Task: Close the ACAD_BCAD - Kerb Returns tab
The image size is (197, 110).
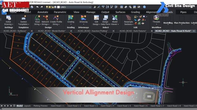Action: (152, 31)
